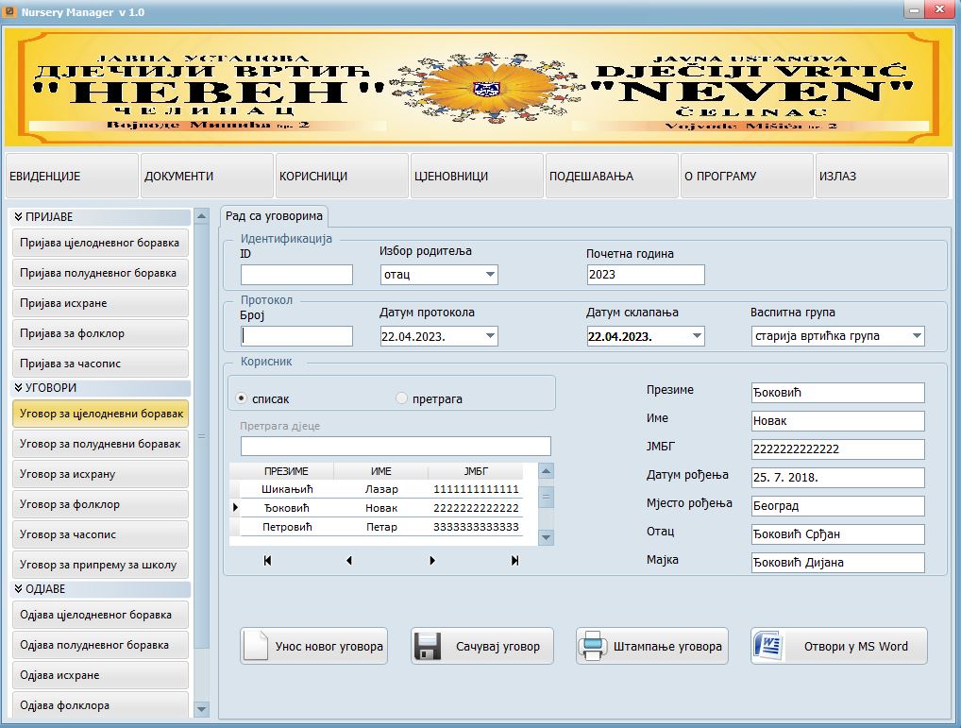Image resolution: width=961 pixels, height=728 pixels.
Task: Open Уговор за полудневни боравак
Action: tap(100, 443)
